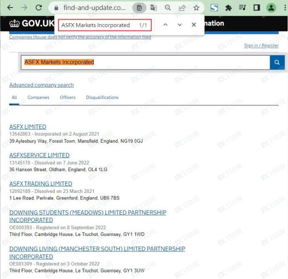Click text '12092189 - Dissolved on 23 March 2021'
Image resolution: width=288 pixels, height=279 pixels.
pos(52,191)
